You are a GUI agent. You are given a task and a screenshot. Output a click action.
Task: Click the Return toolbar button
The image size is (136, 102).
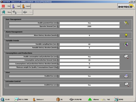17,12
